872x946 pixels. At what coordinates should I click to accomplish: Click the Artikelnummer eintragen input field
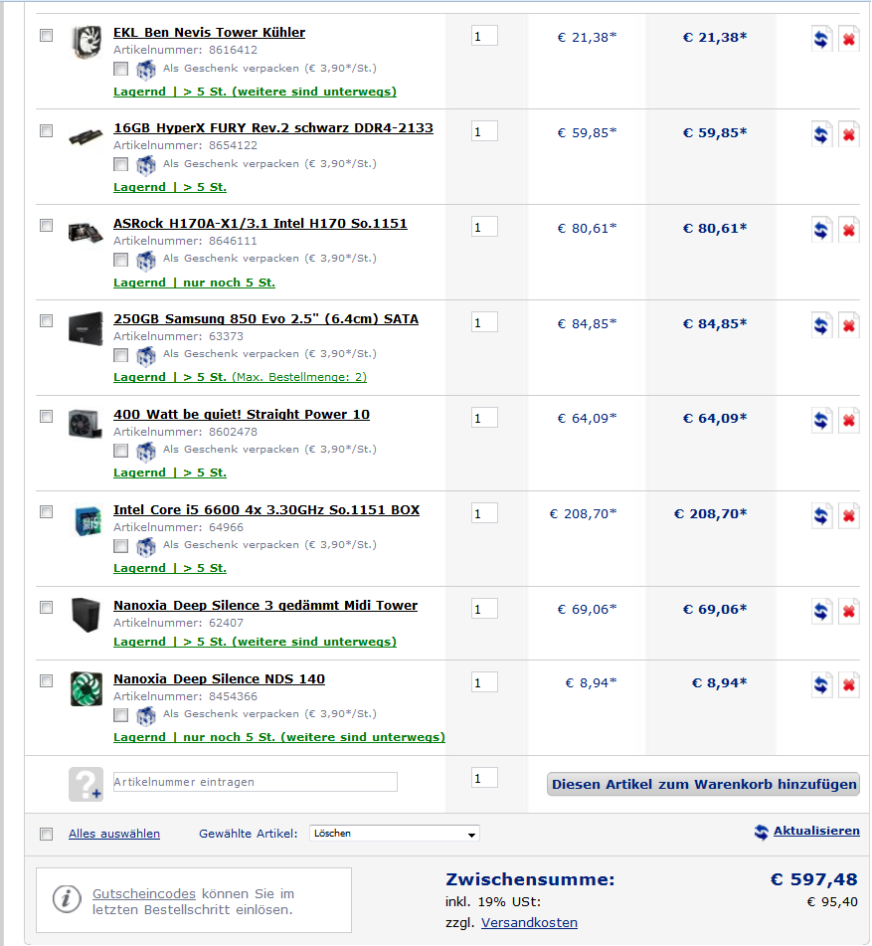[x=256, y=782]
